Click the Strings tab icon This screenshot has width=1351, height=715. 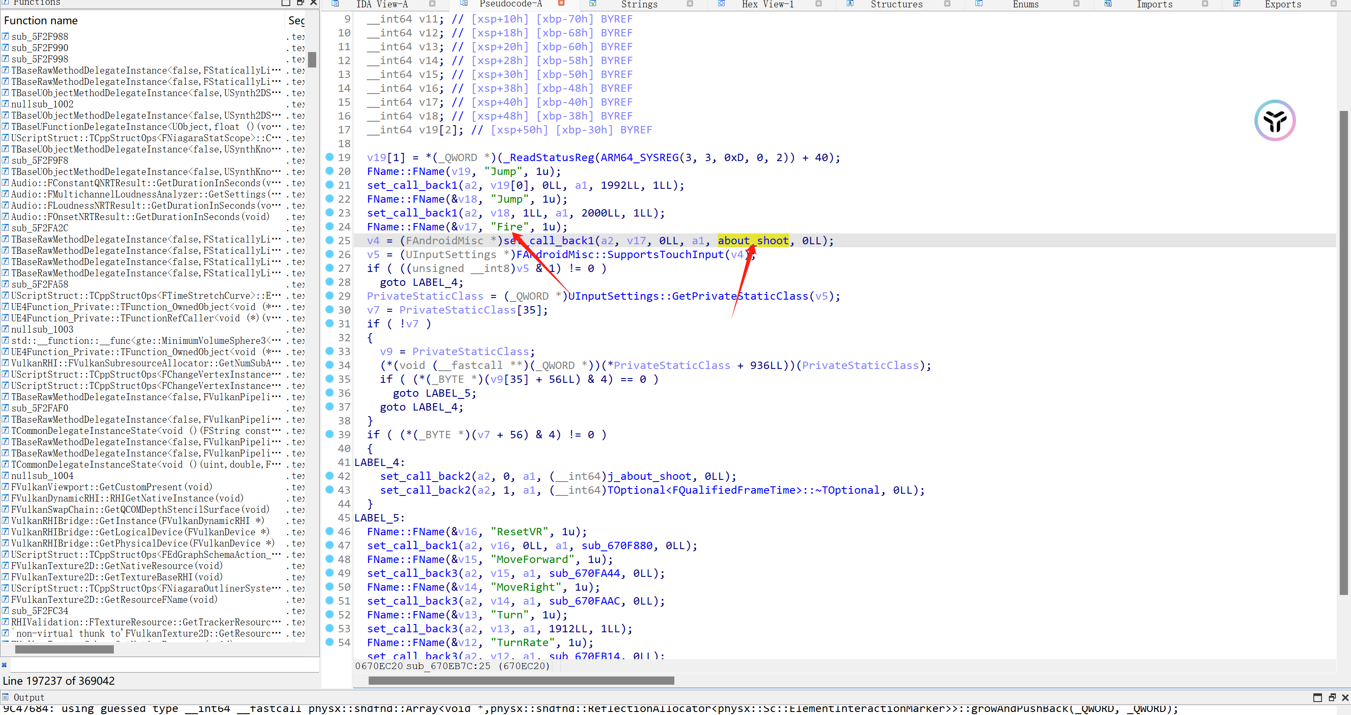tap(592, 3)
